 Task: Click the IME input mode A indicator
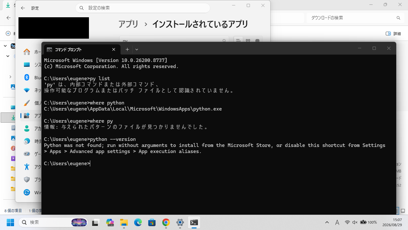[x=337, y=222]
